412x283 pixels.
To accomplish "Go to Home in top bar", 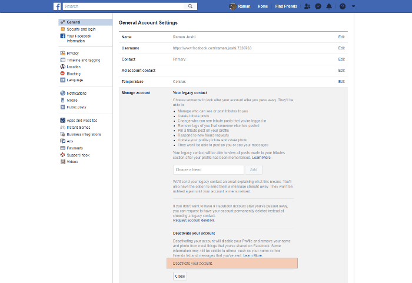I will pos(263,6).
